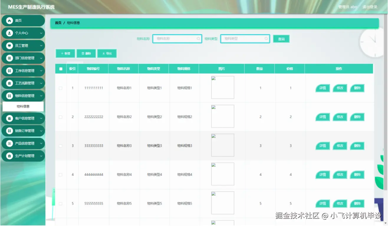Viewport: 388px width, 226px height.
Task: Select the 物料信息 submenu item
Action: pos(23,107)
